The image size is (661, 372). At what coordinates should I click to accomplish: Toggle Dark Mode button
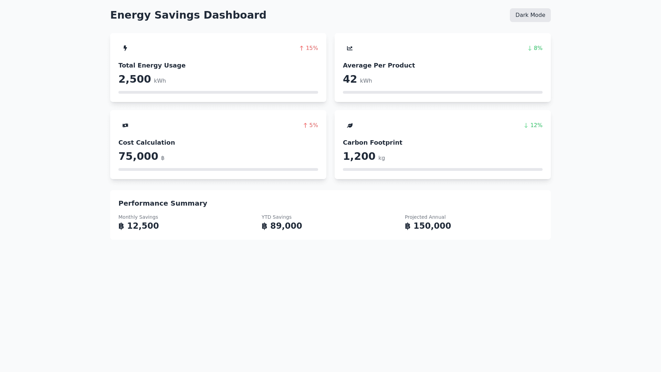pos(530,15)
